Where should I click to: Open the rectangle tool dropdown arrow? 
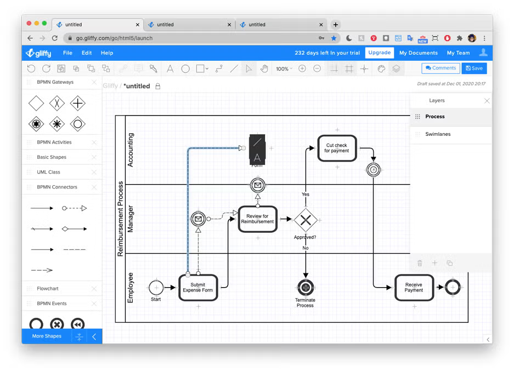207,69
